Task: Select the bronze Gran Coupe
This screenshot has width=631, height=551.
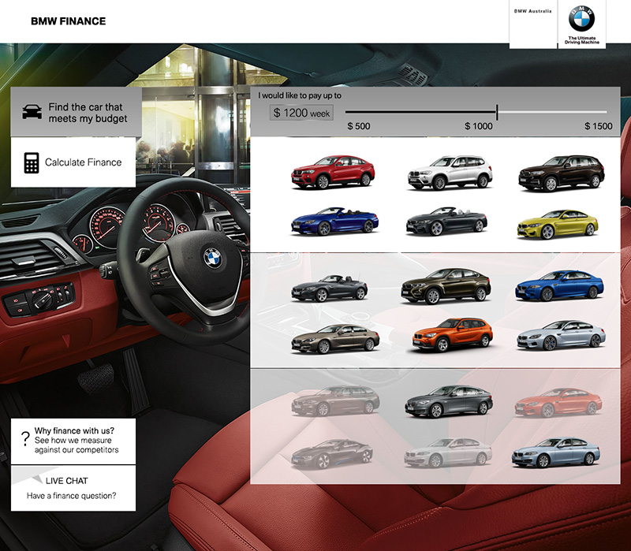Action: pyautogui.click(x=335, y=339)
